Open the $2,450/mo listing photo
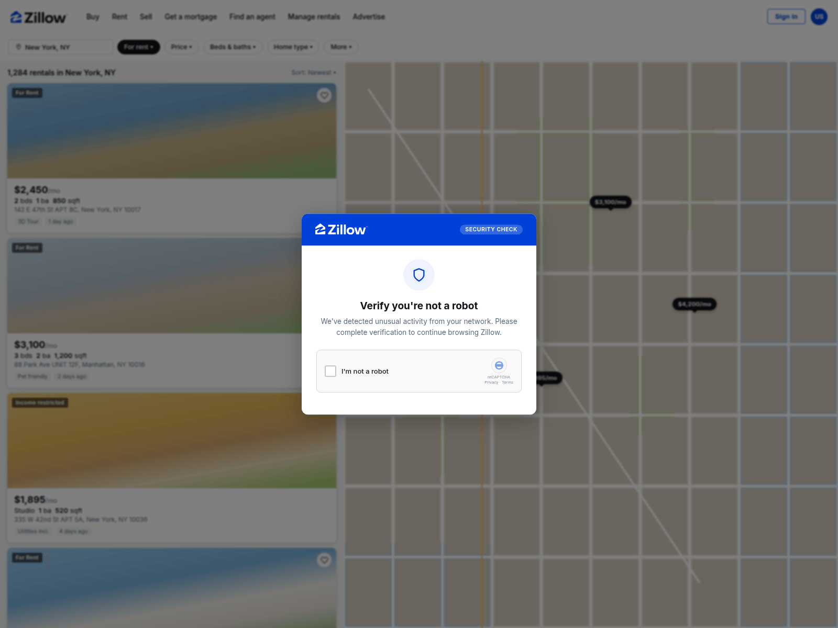Image resolution: width=838 pixels, height=628 pixels. [x=172, y=131]
